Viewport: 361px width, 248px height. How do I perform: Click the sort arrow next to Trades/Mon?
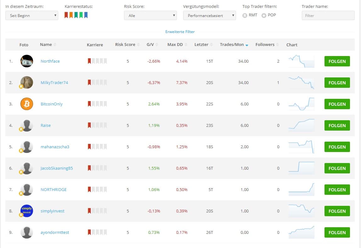[247, 45]
